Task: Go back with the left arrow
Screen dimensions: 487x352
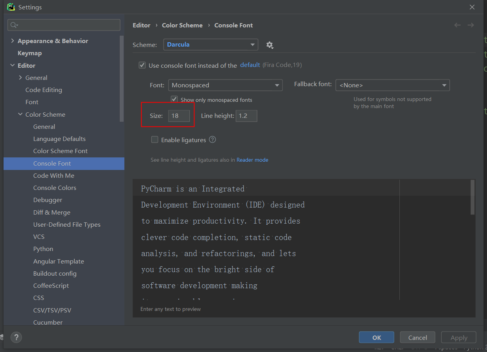Action: point(457,25)
